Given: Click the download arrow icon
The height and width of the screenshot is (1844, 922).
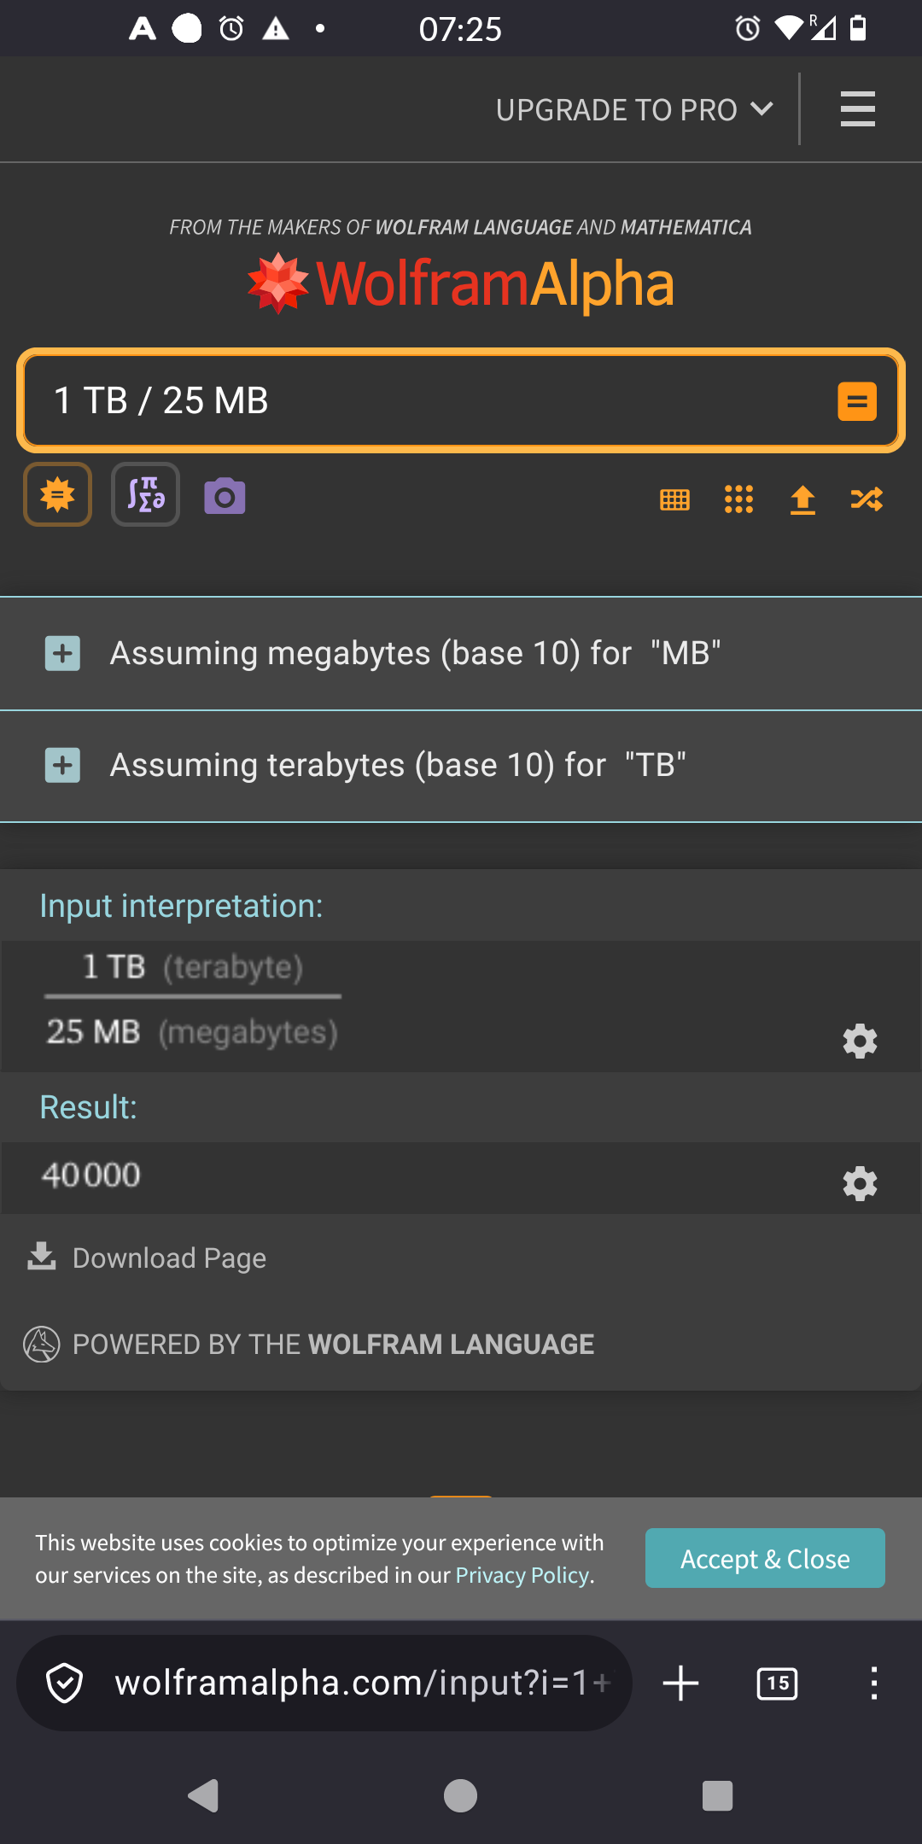Looking at the screenshot, I should [42, 1257].
